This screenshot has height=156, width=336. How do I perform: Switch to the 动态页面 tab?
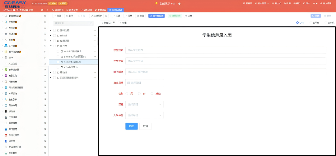point(86,10)
